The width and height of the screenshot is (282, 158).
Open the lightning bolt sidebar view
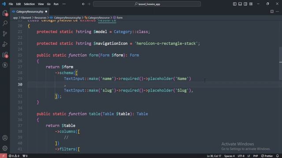(5, 65)
